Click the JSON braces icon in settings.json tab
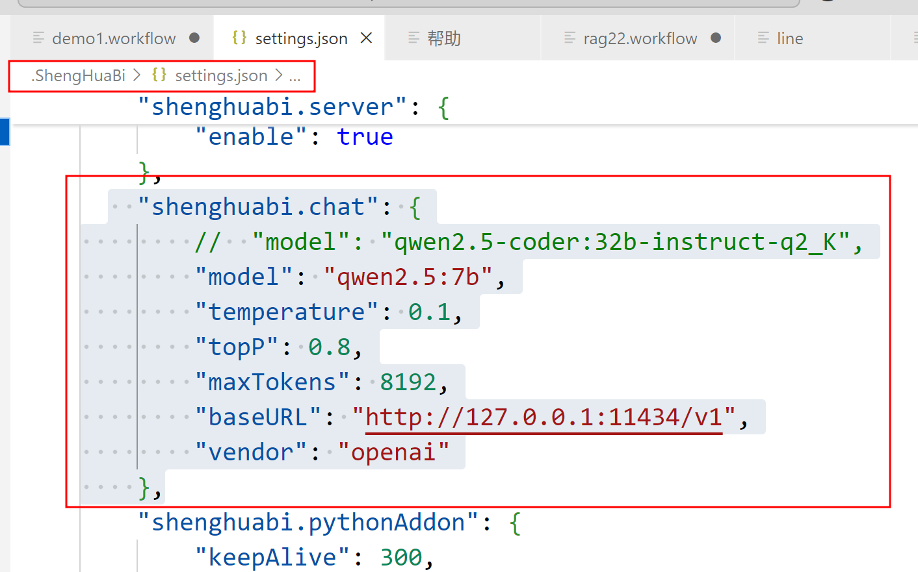This screenshot has height=572, width=918. 239,38
